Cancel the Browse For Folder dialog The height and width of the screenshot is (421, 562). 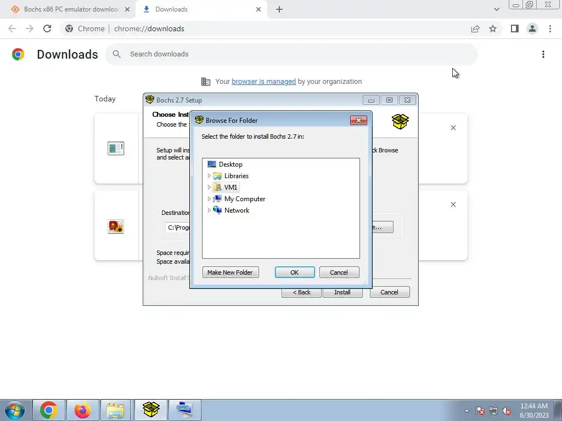tap(339, 272)
